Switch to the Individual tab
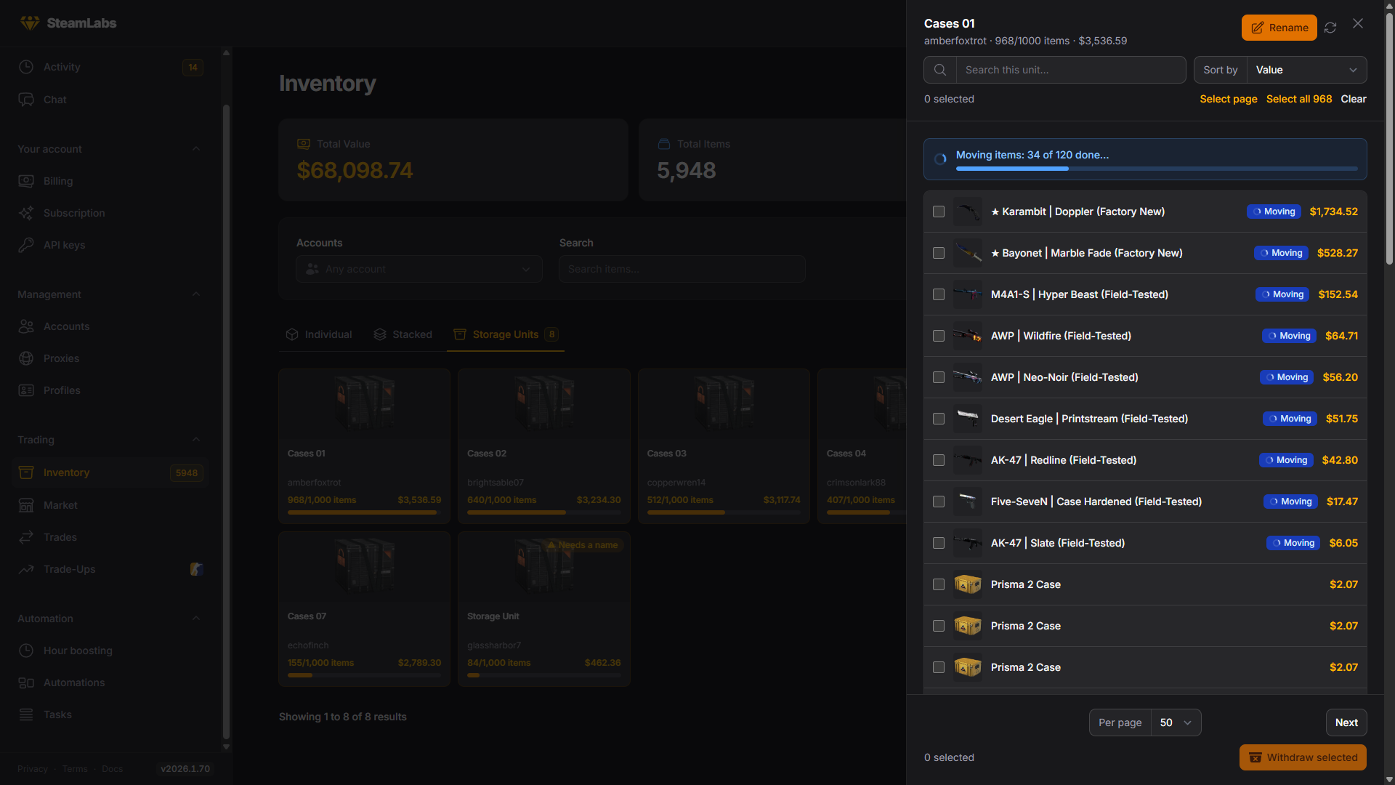 pos(319,334)
